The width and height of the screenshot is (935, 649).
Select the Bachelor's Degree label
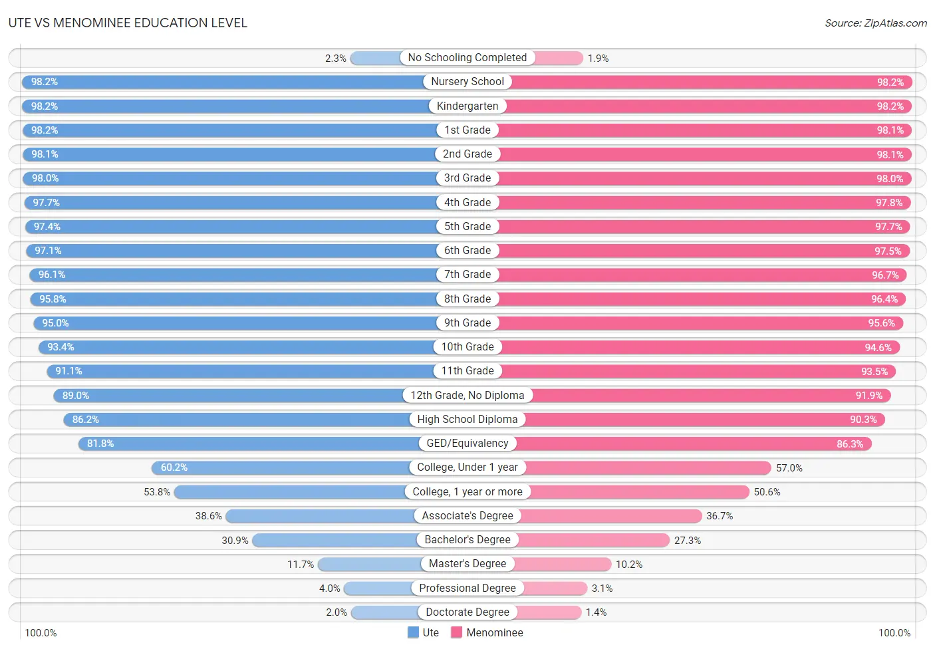(x=467, y=540)
